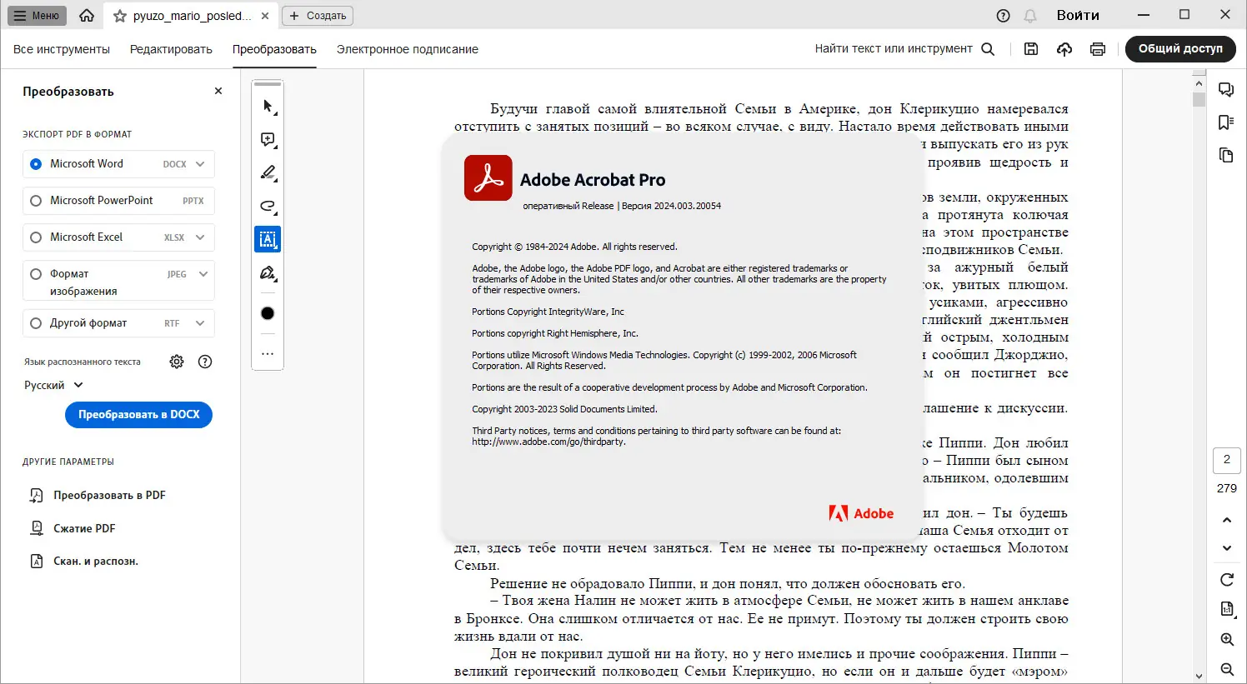Open the page thumbnails panel icon
This screenshot has height=684, width=1247.
[x=1226, y=155]
